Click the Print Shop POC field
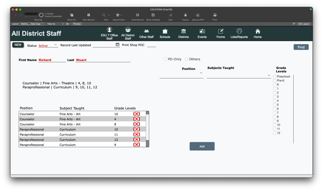The width and height of the screenshot is (323, 191). pyautogui.click(x=151, y=45)
